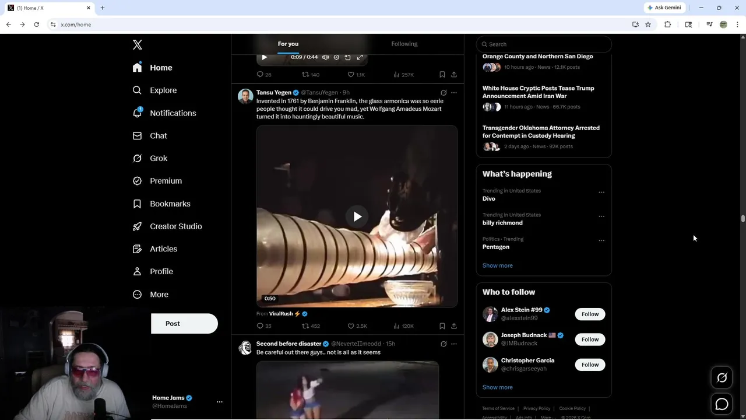Click Ask Gemini button
The image size is (746, 420).
664,8
